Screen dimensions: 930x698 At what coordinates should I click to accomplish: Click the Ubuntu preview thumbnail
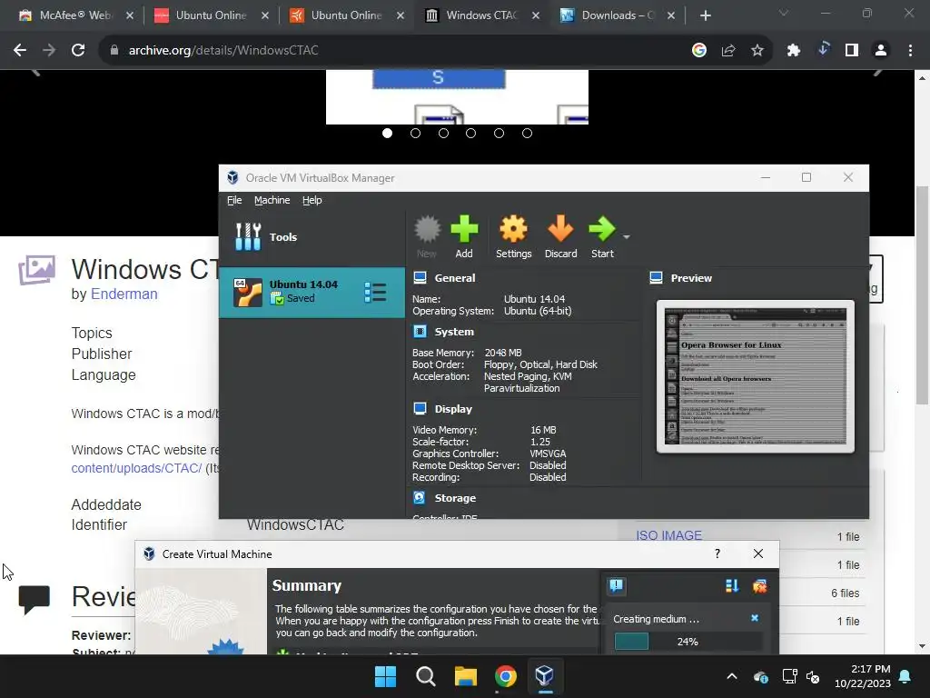(x=755, y=376)
